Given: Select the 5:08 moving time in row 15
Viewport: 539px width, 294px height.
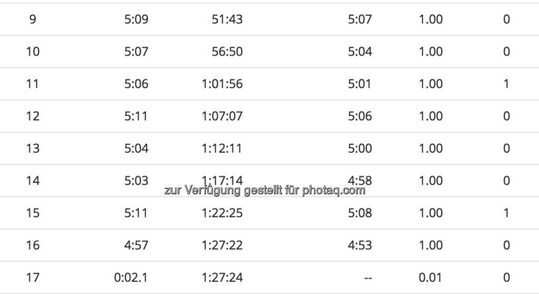Looking at the screenshot, I should click(360, 213).
